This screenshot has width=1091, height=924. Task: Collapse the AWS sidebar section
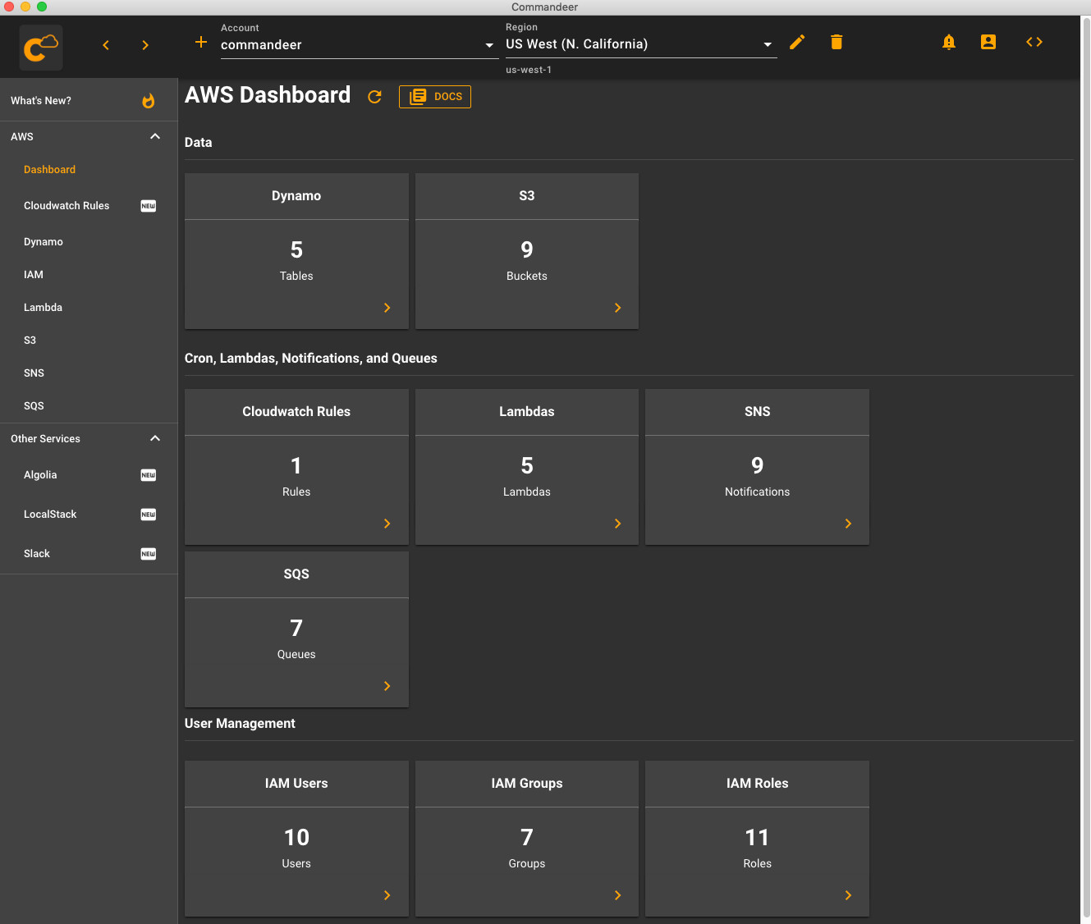[x=155, y=136]
